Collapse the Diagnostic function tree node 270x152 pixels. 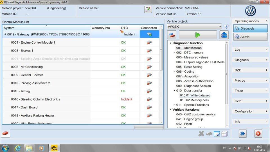coord(170,43)
